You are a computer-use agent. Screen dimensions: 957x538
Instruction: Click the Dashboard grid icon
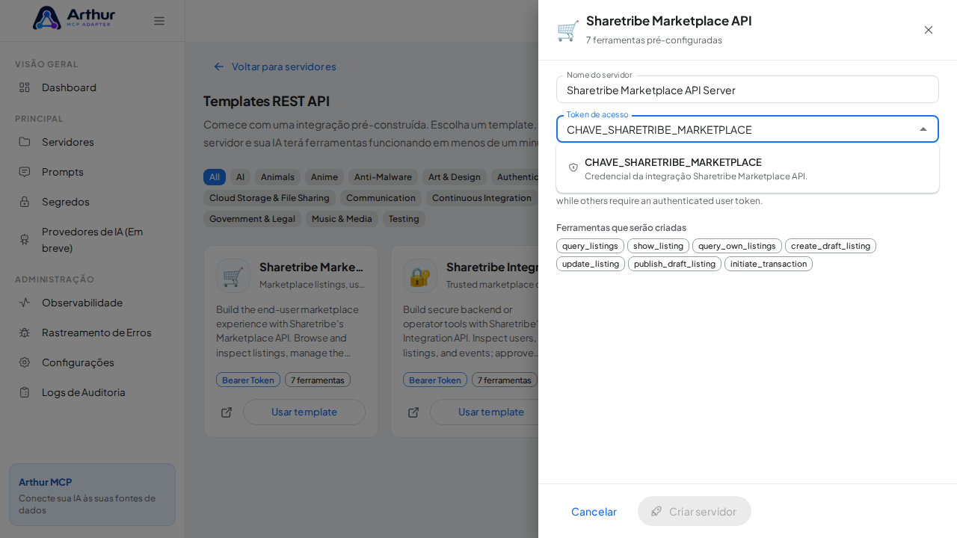point(25,87)
